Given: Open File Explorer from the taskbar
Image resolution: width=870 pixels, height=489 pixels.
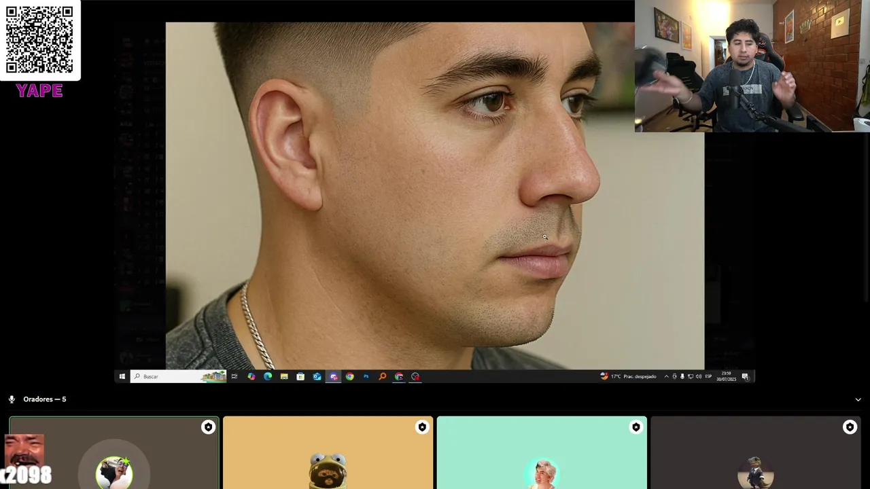Looking at the screenshot, I should [284, 376].
